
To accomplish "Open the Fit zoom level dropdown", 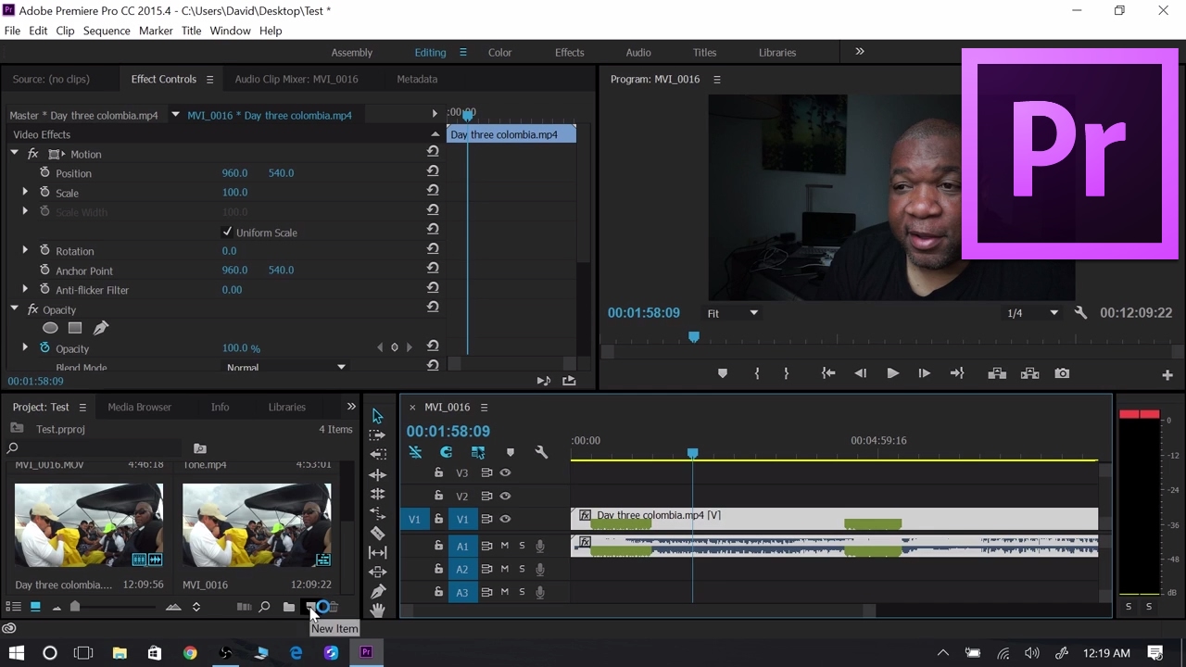I will click(x=733, y=313).
